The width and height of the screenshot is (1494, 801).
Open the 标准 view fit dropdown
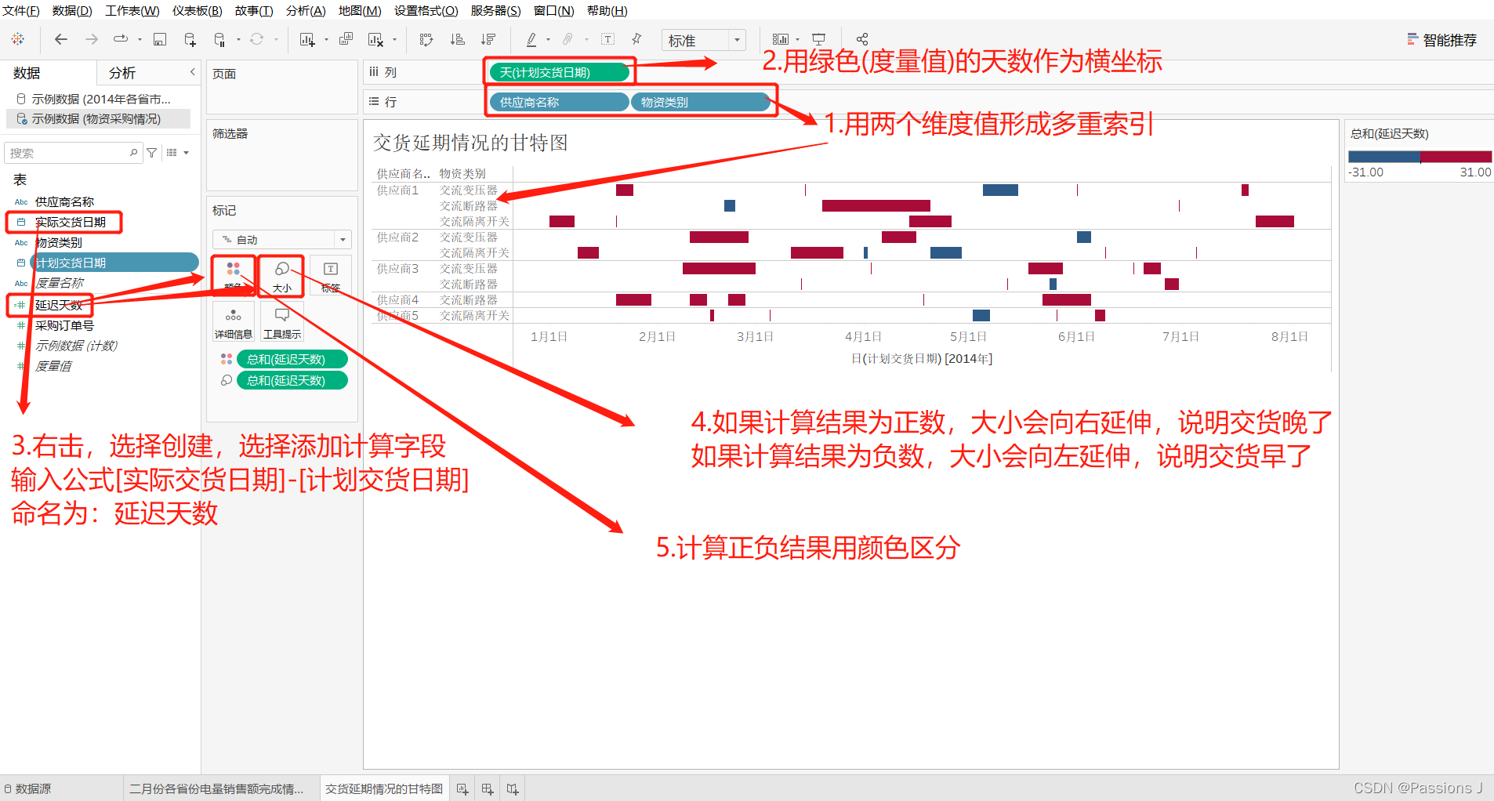tap(735, 39)
